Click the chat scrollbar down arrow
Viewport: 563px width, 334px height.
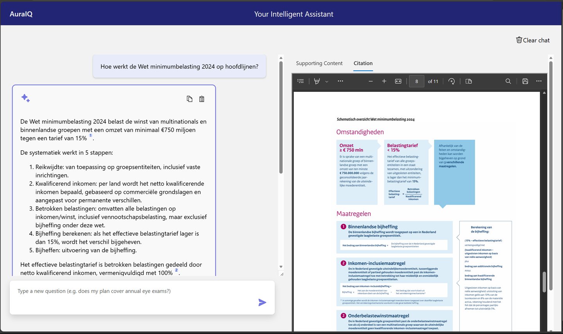(281, 267)
